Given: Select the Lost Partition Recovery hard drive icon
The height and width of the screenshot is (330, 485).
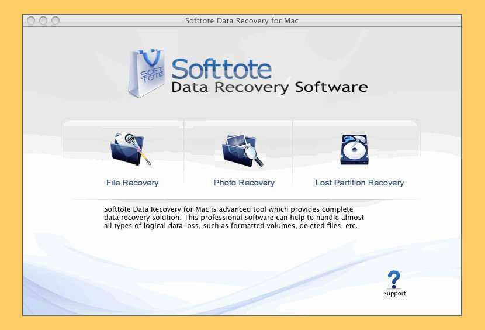Looking at the screenshot, I should pos(354,150).
